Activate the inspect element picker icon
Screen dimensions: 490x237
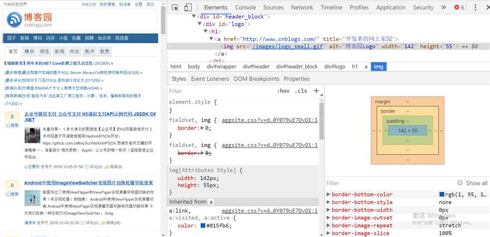[x=175, y=8]
